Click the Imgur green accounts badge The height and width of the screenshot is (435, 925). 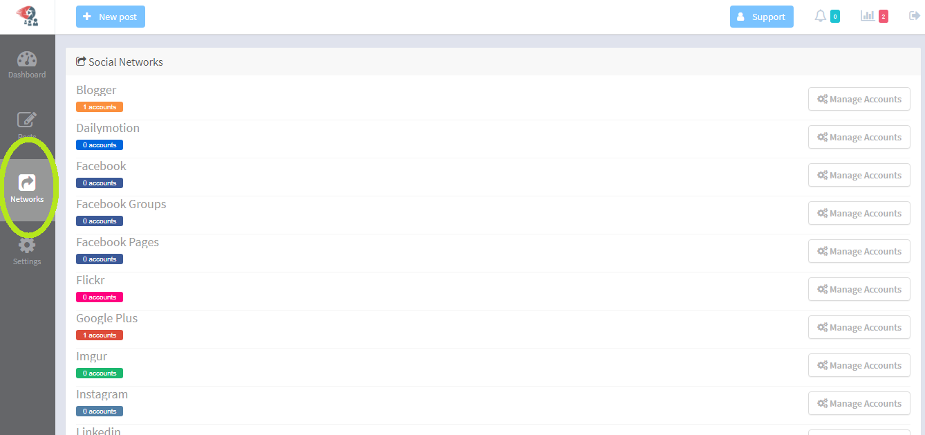point(100,373)
